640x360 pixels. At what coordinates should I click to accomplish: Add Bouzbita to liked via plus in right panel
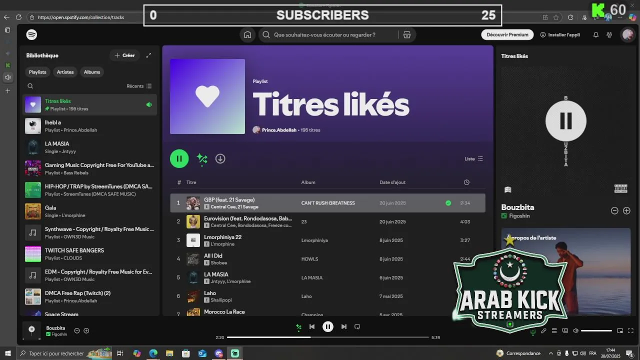(x=626, y=211)
